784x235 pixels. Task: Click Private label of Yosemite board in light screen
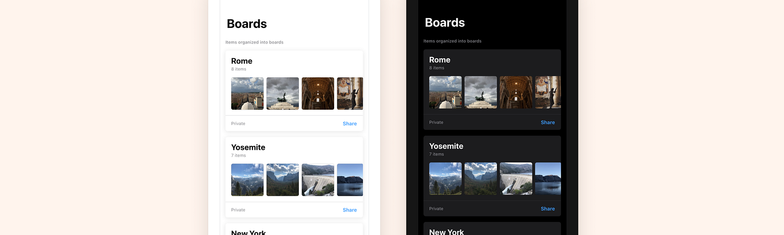pos(238,210)
